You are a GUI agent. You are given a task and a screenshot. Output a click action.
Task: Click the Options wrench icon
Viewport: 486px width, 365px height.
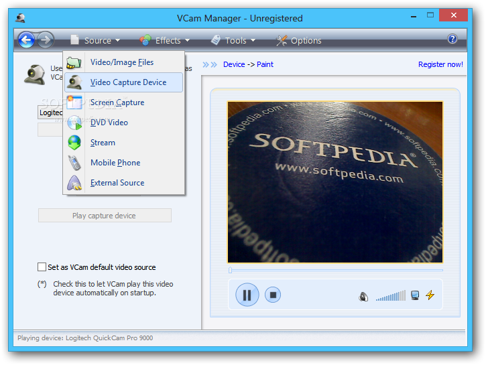point(282,41)
